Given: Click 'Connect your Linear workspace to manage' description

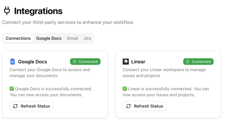Looking at the screenshot, I should coord(164,73).
